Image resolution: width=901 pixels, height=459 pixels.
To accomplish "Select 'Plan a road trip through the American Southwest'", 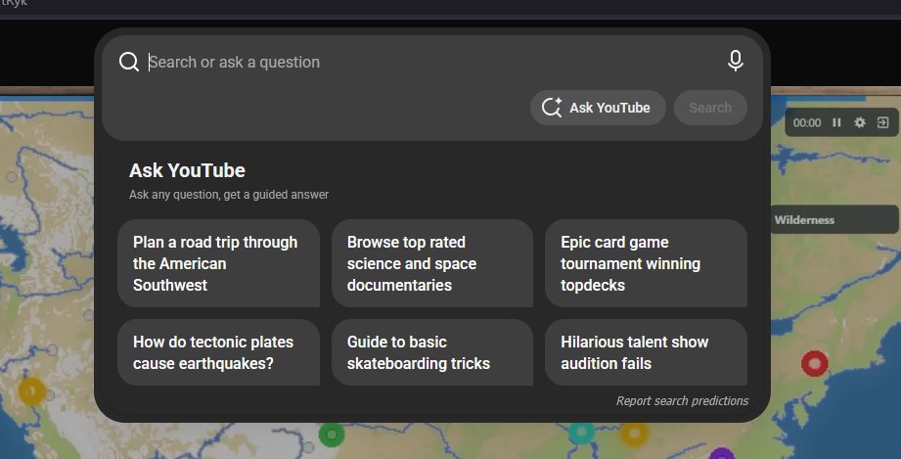I will click(218, 263).
